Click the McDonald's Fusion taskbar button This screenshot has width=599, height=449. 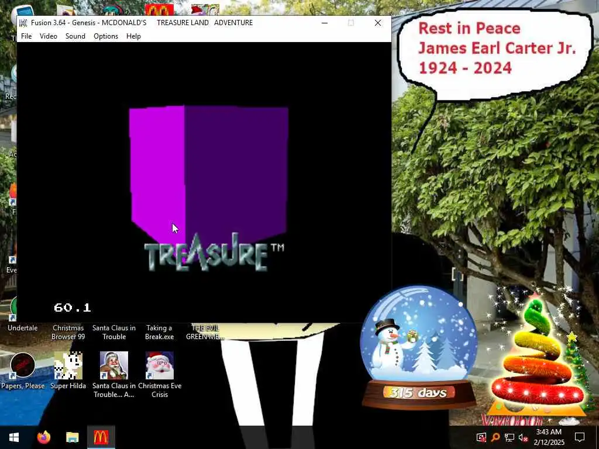coord(101,437)
